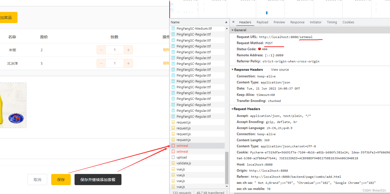Click the timeout=60 Keep-Alive value
The image size is (390, 194).
pos(265,95)
